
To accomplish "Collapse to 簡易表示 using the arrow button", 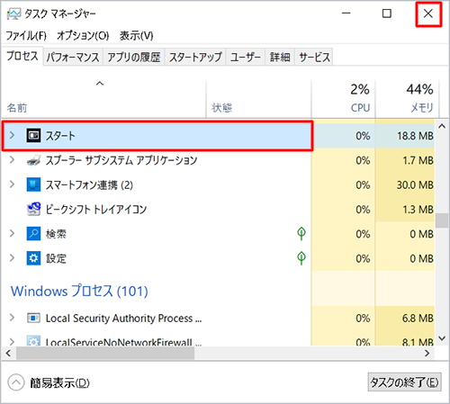I will (x=16, y=382).
